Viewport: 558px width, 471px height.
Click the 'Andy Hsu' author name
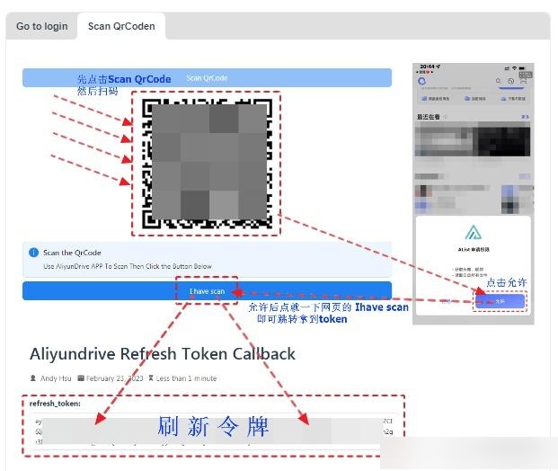click(56, 378)
